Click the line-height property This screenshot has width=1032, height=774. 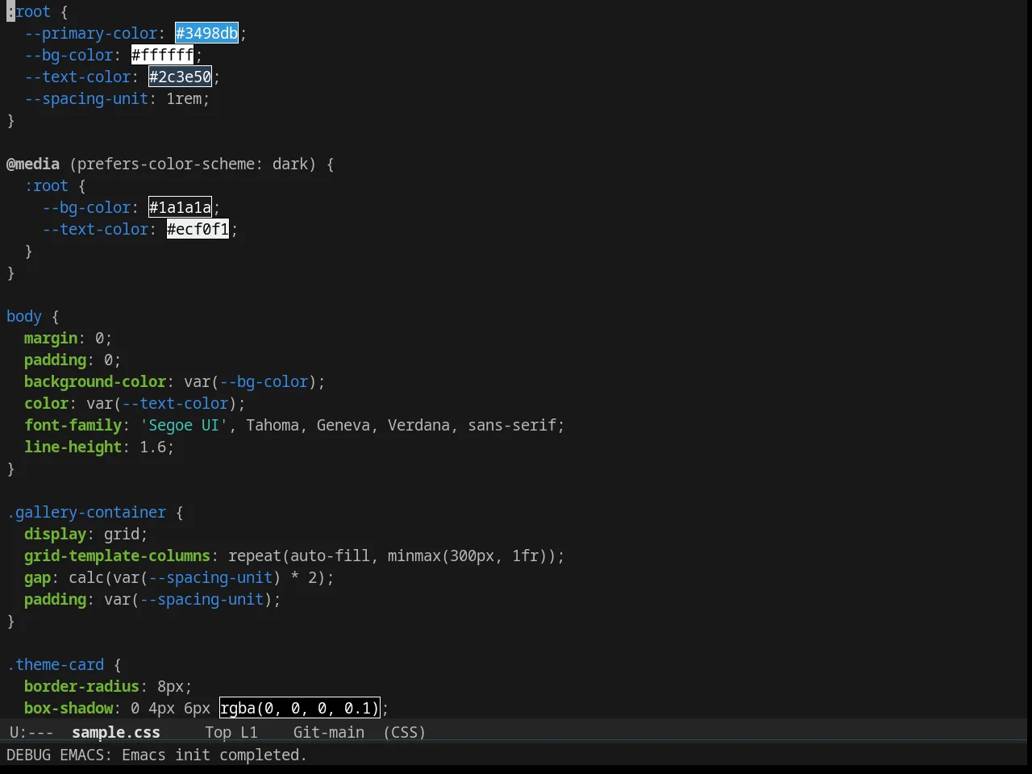click(x=73, y=447)
